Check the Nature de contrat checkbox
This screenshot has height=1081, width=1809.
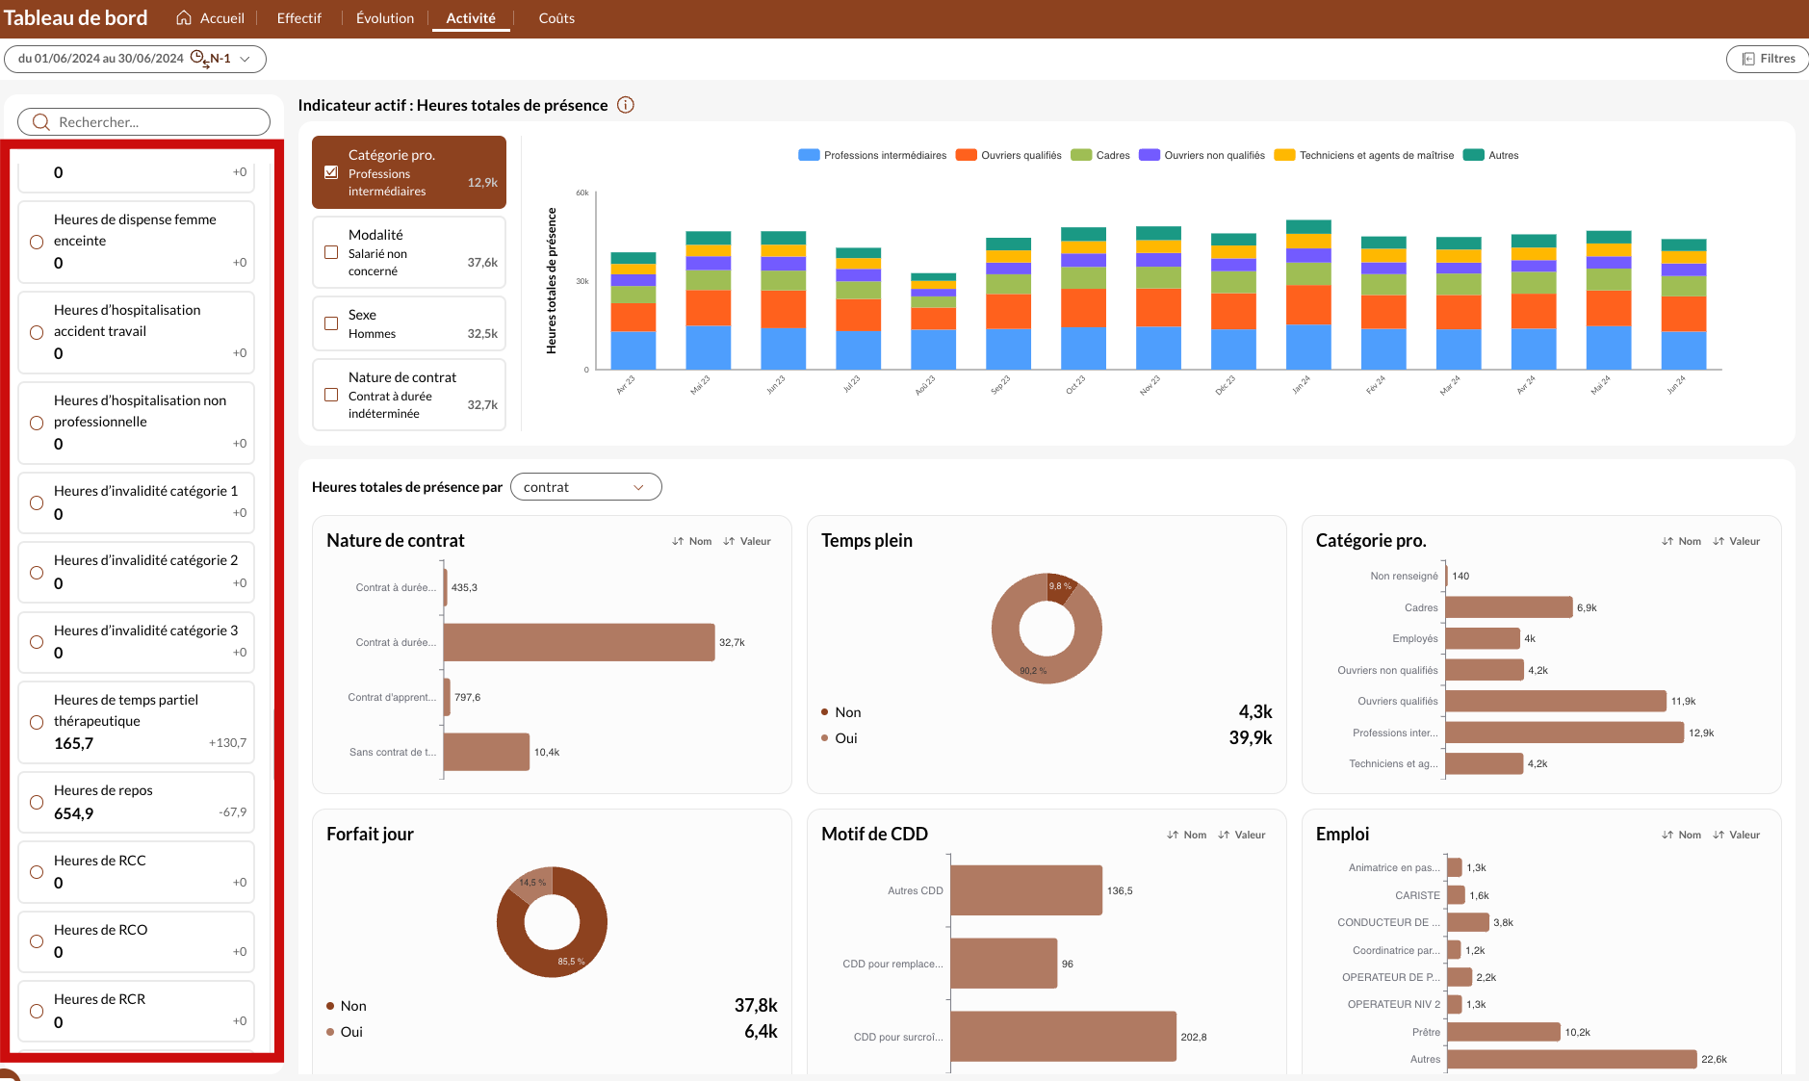coord(331,395)
